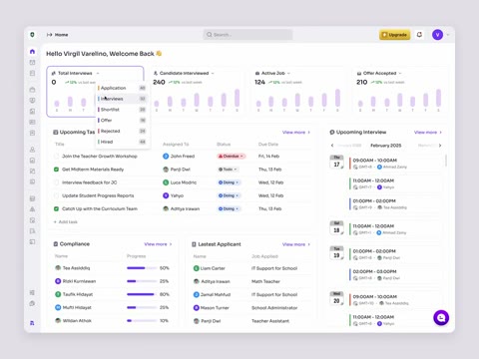Viewport: 479px width, 359px height.
Task: Open the Overdue status dropdown
Action: point(232,156)
